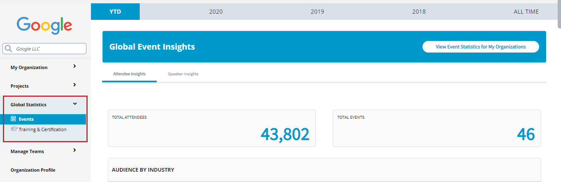
Task: Focus the Google LLC search field
Action: 45,49
